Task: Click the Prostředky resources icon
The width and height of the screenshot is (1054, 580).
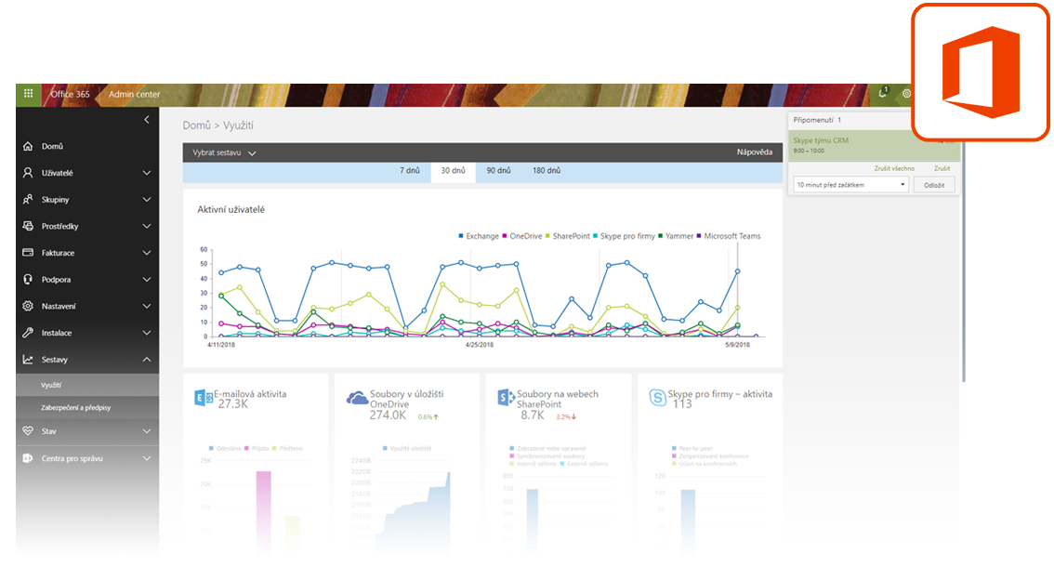Action: tap(28, 226)
